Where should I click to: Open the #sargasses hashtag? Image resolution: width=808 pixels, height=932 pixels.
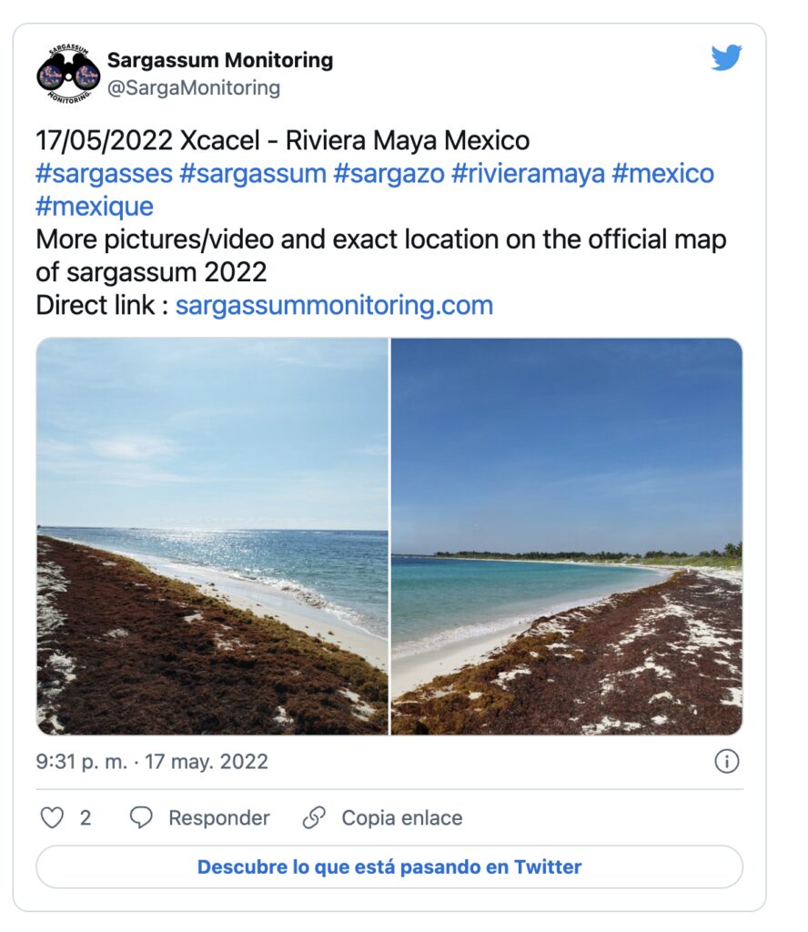click(104, 173)
